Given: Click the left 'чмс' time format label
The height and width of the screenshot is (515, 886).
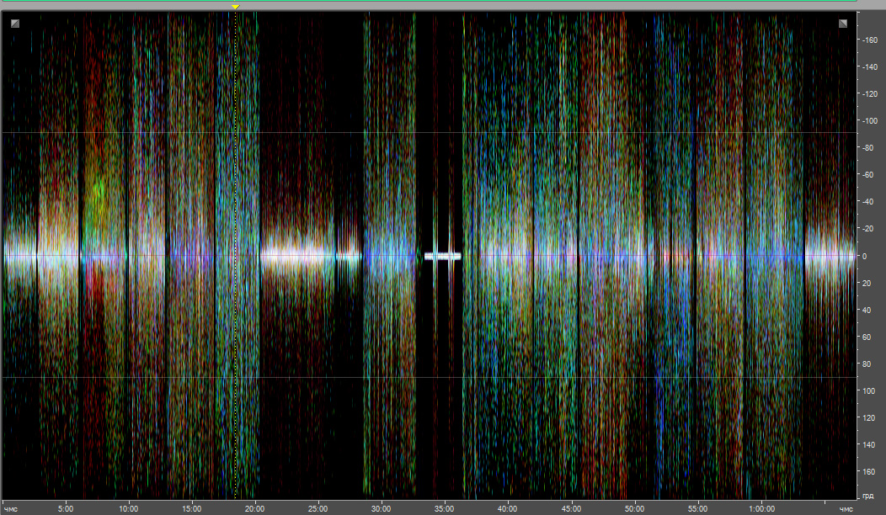Looking at the screenshot, I should (x=11, y=508).
